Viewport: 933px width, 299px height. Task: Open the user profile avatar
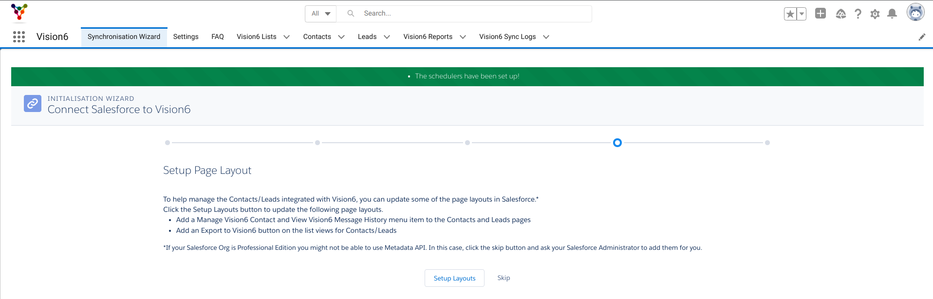pyautogui.click(x=915, y=12)
